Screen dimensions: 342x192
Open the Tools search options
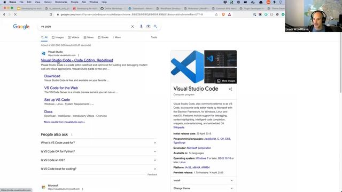click(x=154, y=37)
